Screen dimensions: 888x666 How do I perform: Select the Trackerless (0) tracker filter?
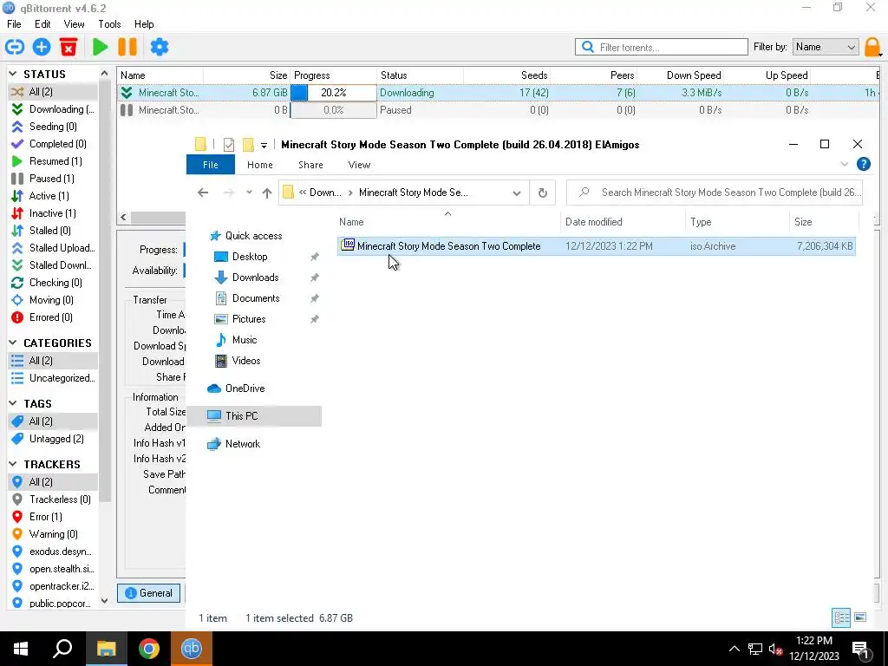tap(51, 499)
